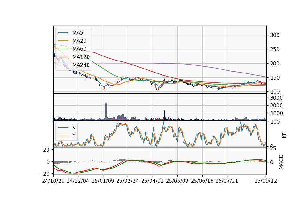Viewport: 296px width, 213px height.
Task: Click the 25/02/24 date axis label
Action: click(x=128, y=181)
